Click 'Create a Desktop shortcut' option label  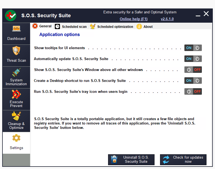[80, 81]
